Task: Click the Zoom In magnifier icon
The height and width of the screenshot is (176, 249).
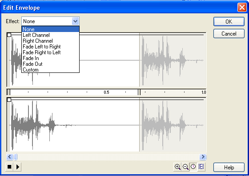Action: (x=177, y=167)
